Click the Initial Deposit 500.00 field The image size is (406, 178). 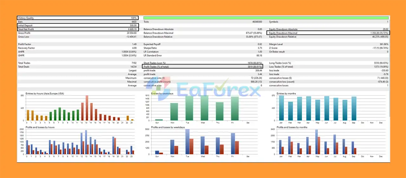pyautogui.click(x=78, y=25)
